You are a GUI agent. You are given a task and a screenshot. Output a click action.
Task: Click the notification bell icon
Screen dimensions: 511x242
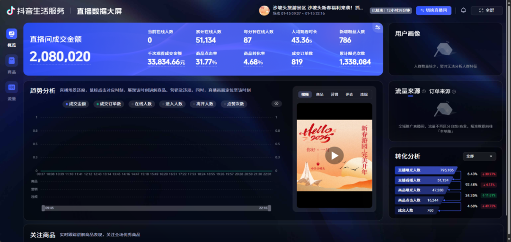point(463,10)
